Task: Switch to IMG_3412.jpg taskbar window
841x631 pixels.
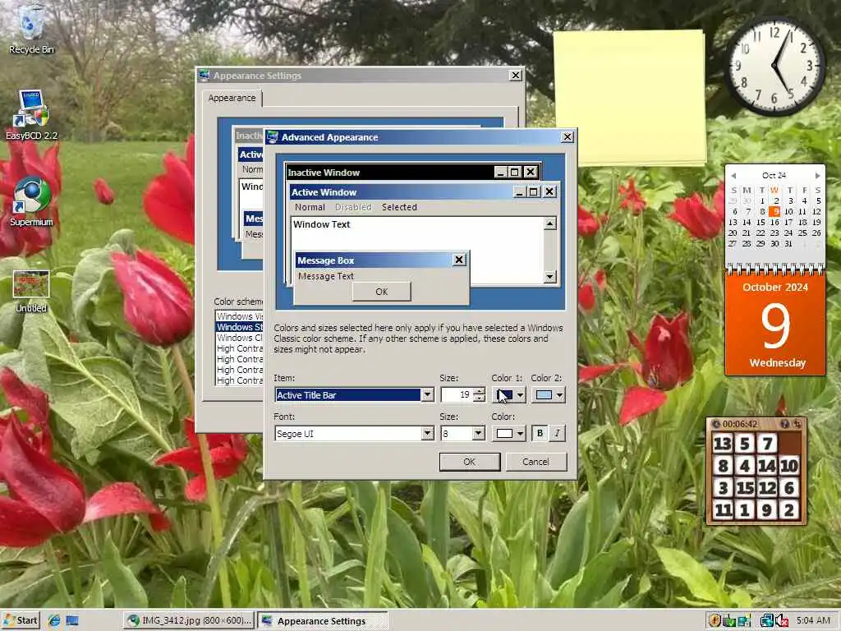Action: click(189, 621)
